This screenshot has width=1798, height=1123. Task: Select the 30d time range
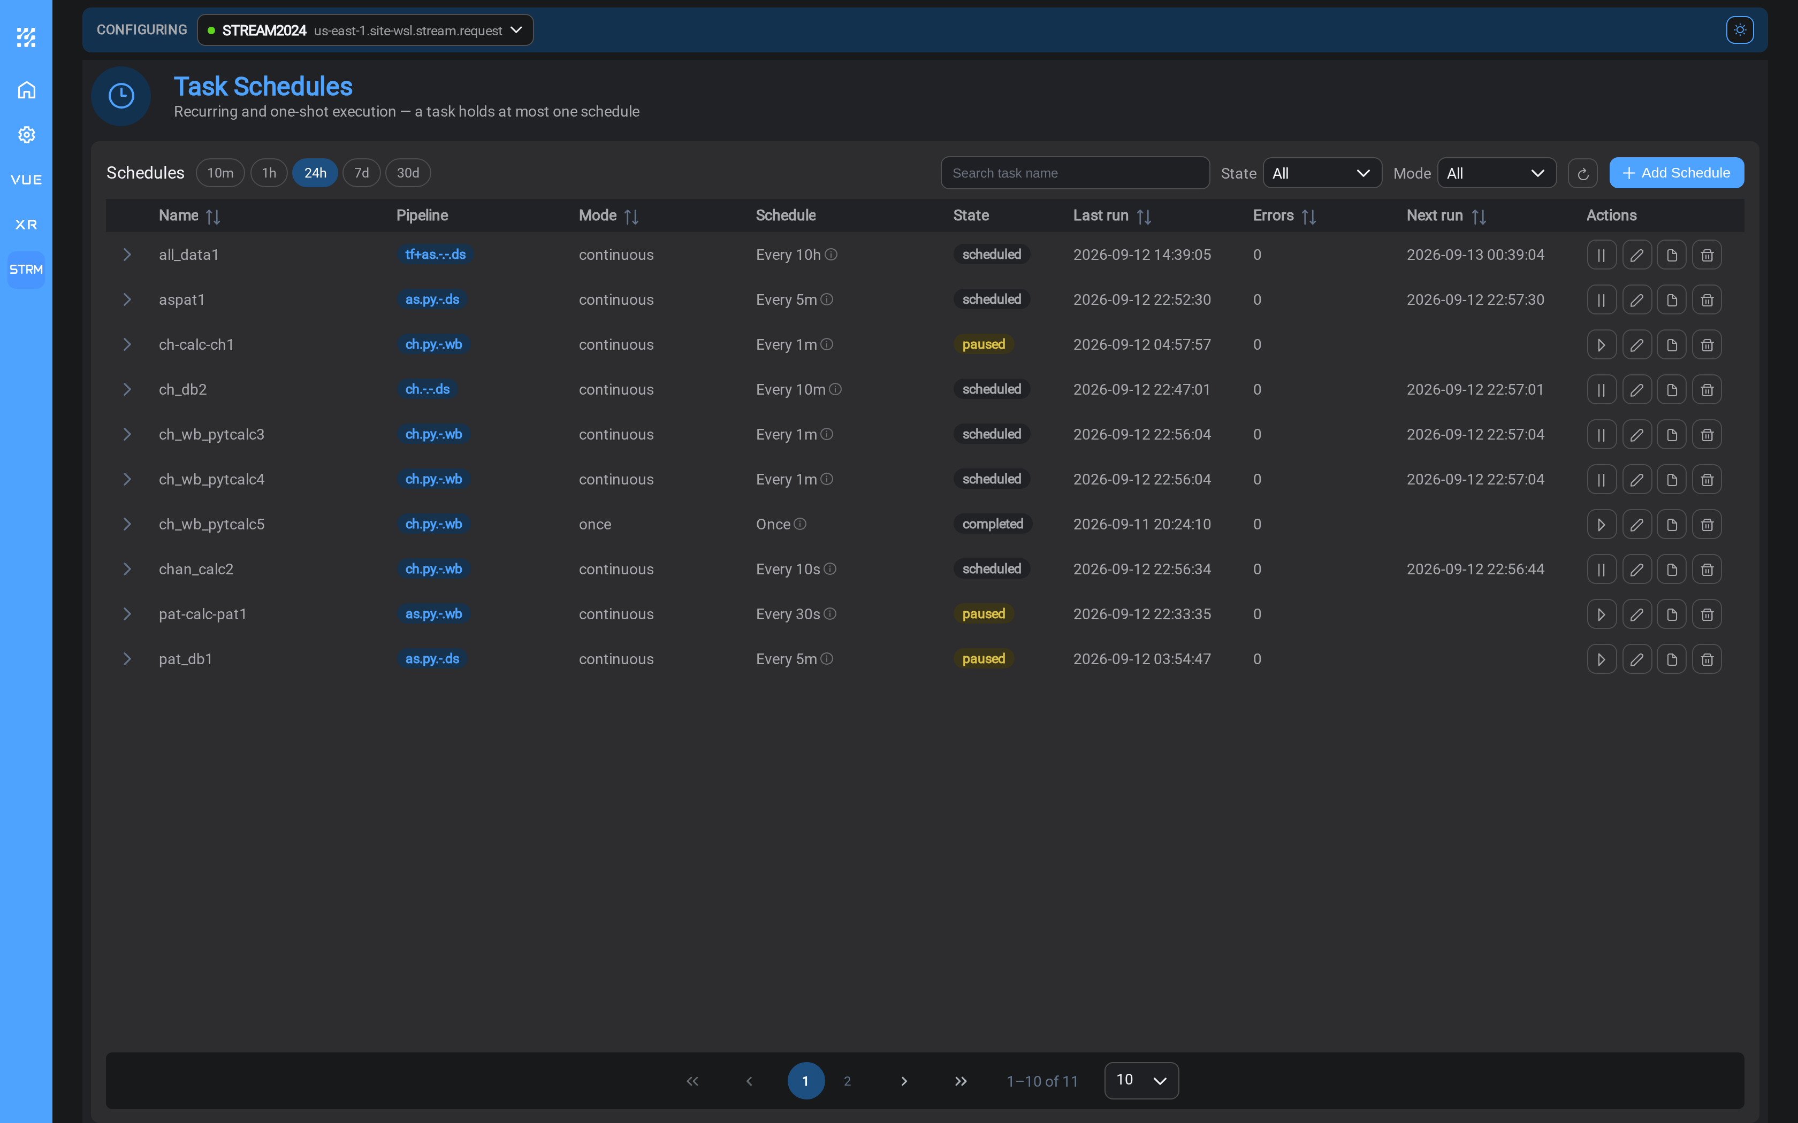click(x=408, y=173)
